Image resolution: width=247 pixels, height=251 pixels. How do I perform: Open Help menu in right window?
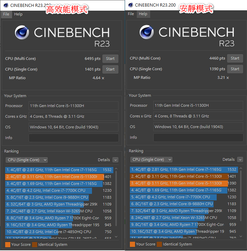pyautogui.click(x=143, y=14)
